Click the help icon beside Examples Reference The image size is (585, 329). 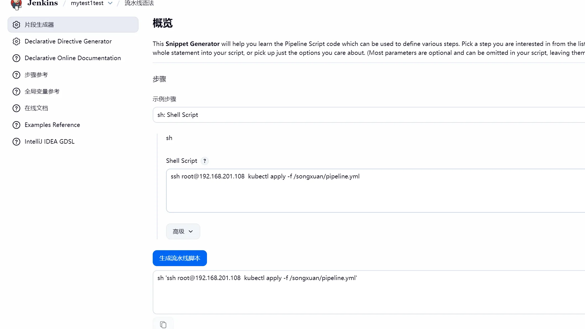(16, 125)
